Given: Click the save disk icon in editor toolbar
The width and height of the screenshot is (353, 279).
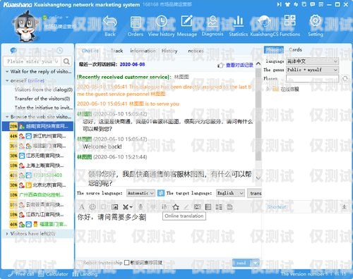Looking at the screenshot, I should (x=229, y=207).
